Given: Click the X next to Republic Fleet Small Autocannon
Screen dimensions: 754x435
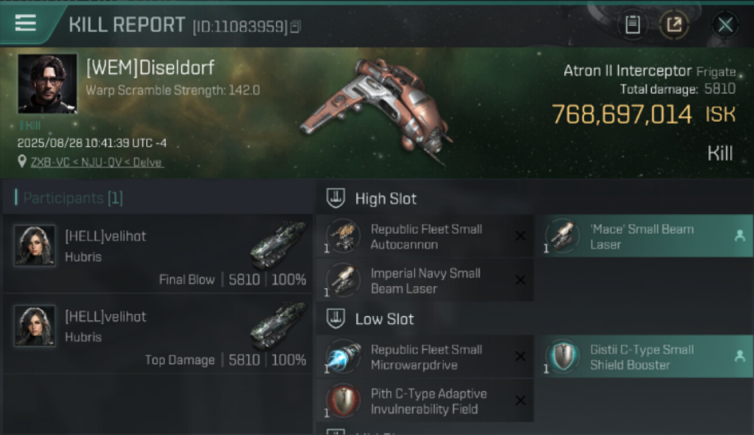Looking at the screenshot, I should [520, 236].
